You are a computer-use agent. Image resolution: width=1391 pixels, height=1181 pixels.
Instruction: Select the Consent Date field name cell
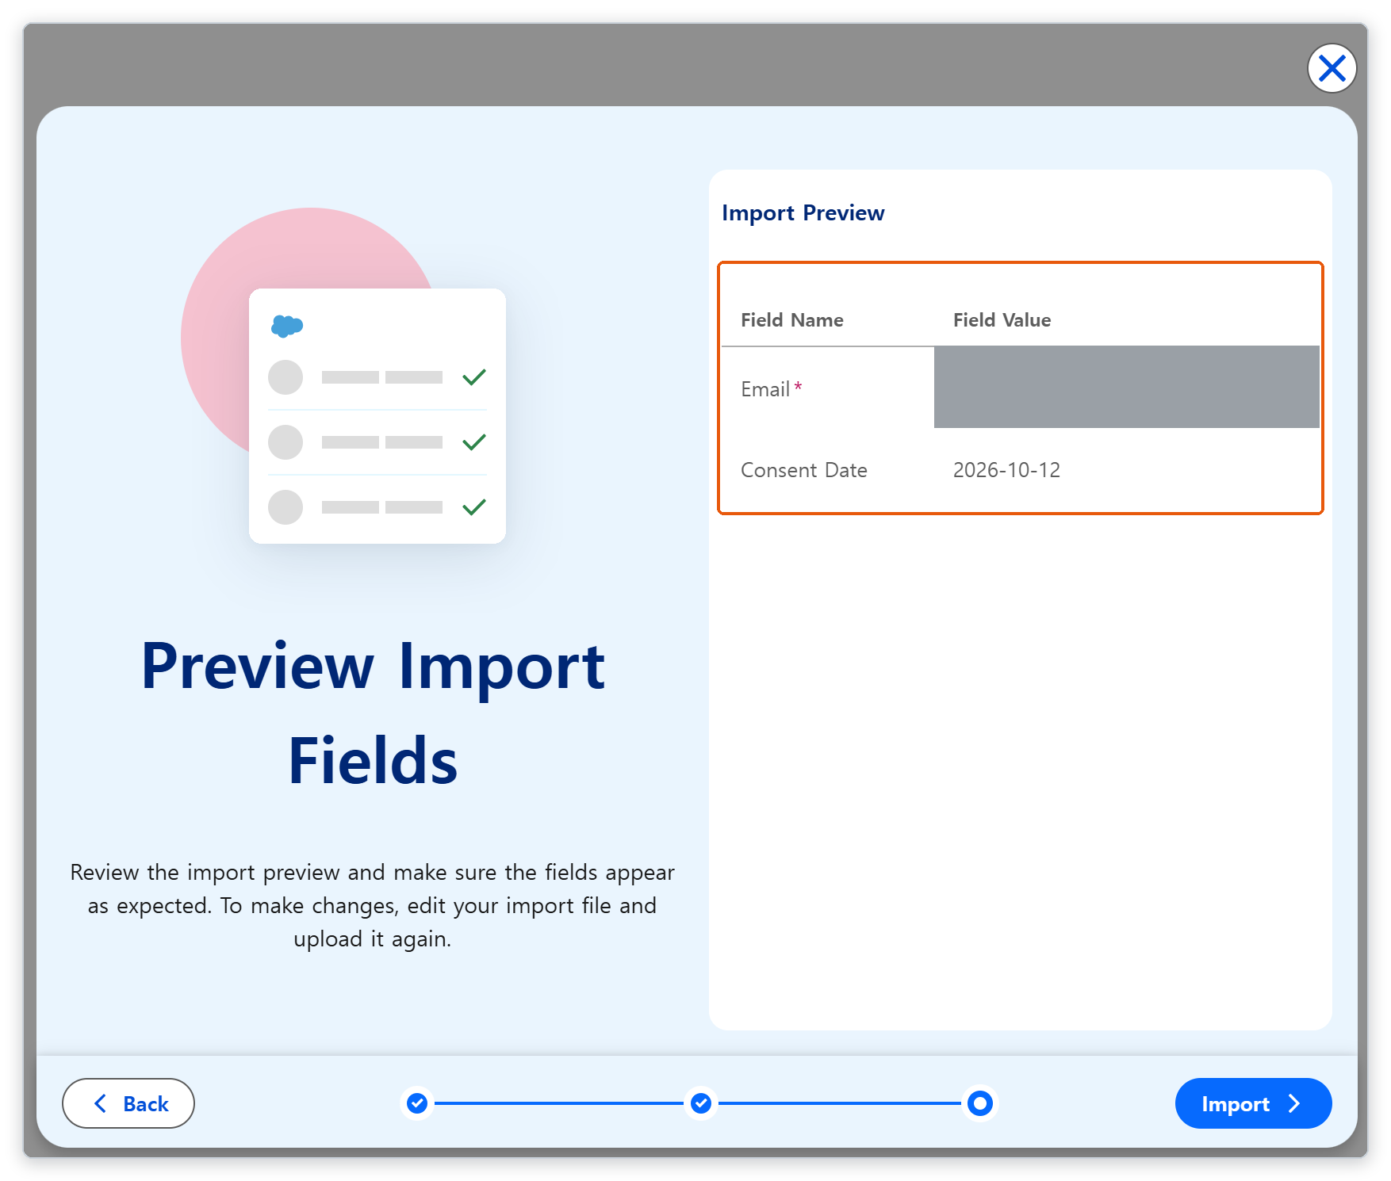[828, 470]
